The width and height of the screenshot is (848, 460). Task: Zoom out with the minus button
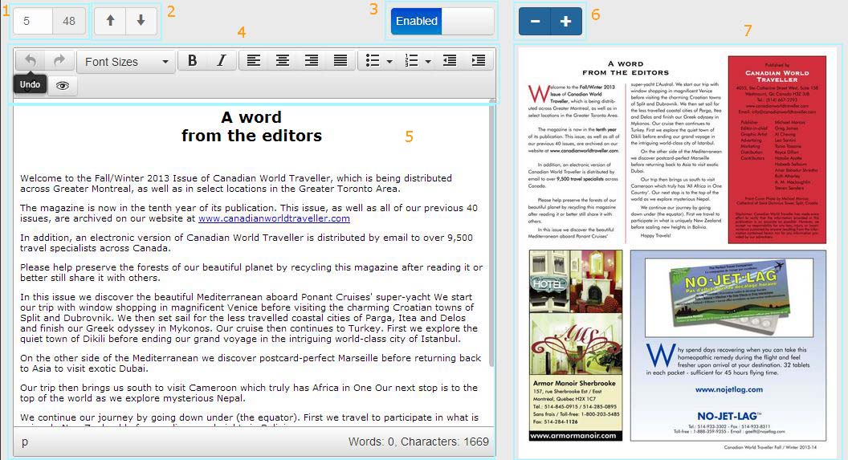tap(535, 21)
